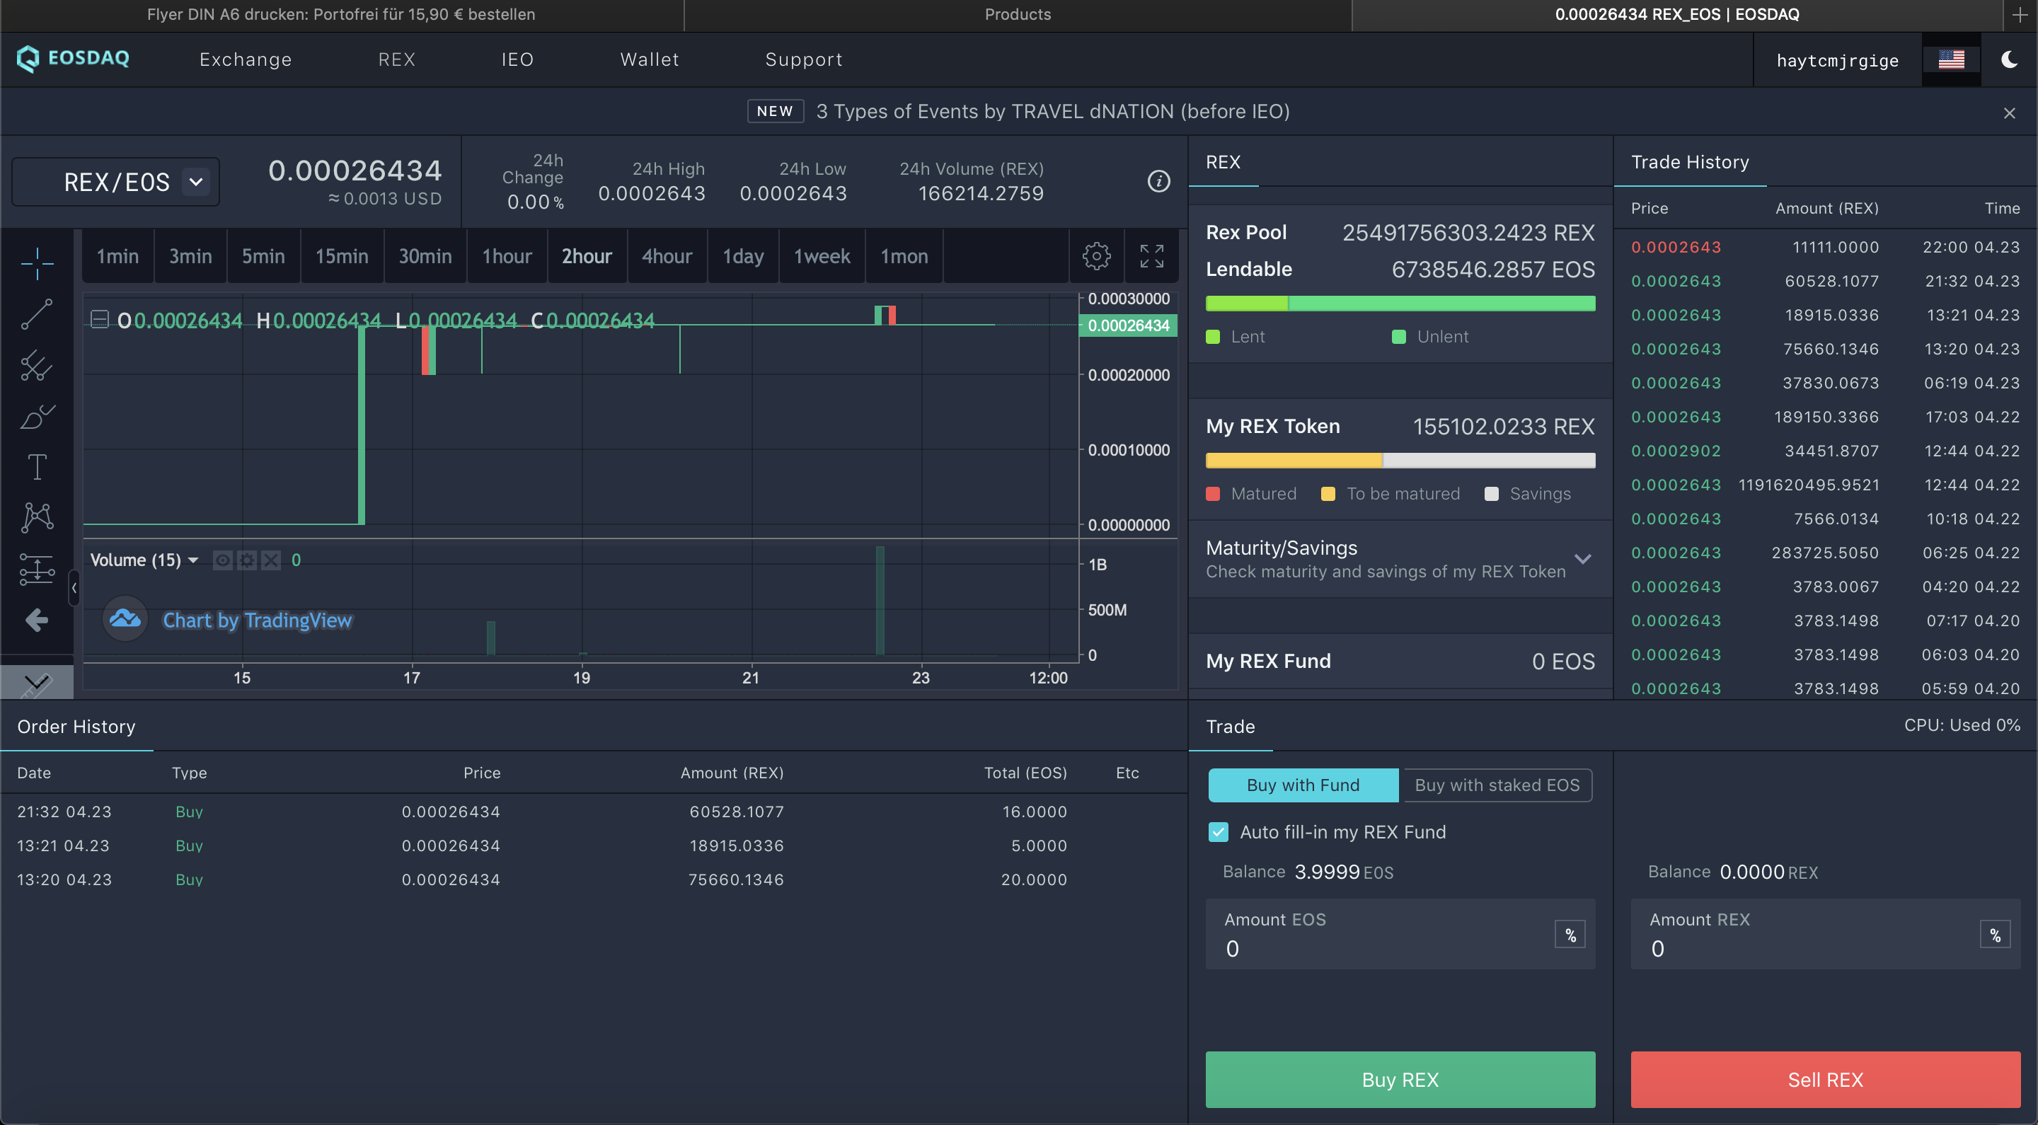
Task: Expand more drawing tools at toolbar bottom
Action: click(38, 681)
